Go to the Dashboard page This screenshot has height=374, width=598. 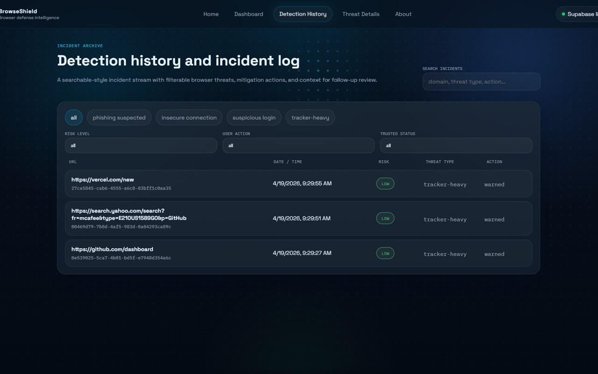pos(249,14)
